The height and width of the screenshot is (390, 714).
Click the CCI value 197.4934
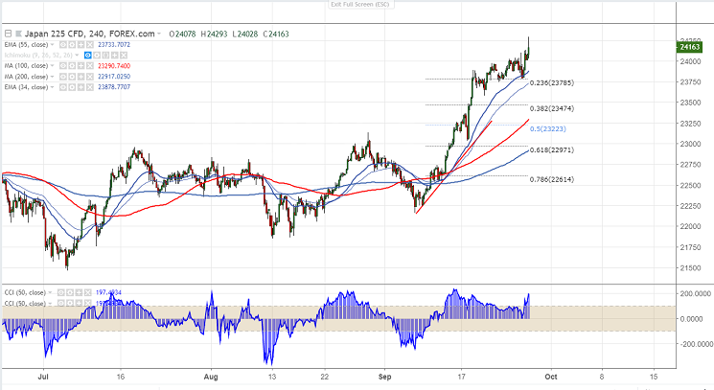pos(109,292)
